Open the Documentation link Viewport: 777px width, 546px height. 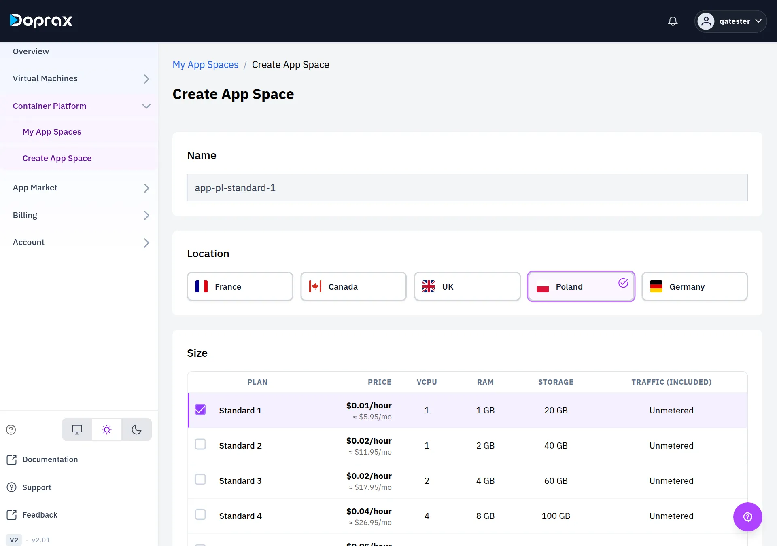point(50,459)
